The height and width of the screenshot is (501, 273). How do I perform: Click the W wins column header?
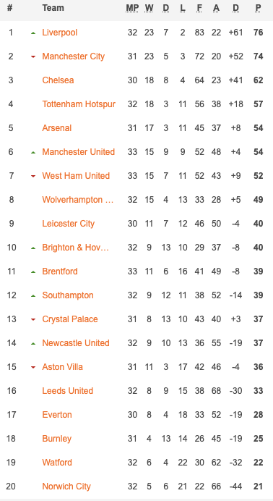[149, 8]
